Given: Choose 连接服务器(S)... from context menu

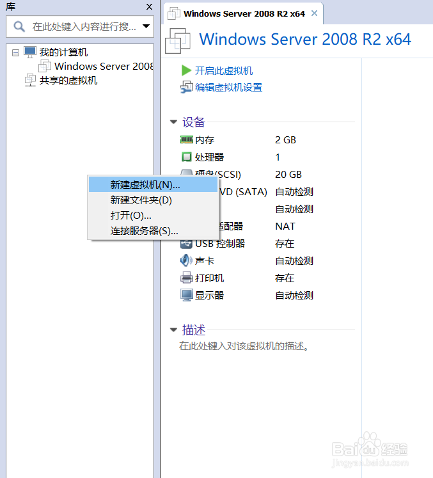Looking at the screenshot, I should click(x=153, y=231).
